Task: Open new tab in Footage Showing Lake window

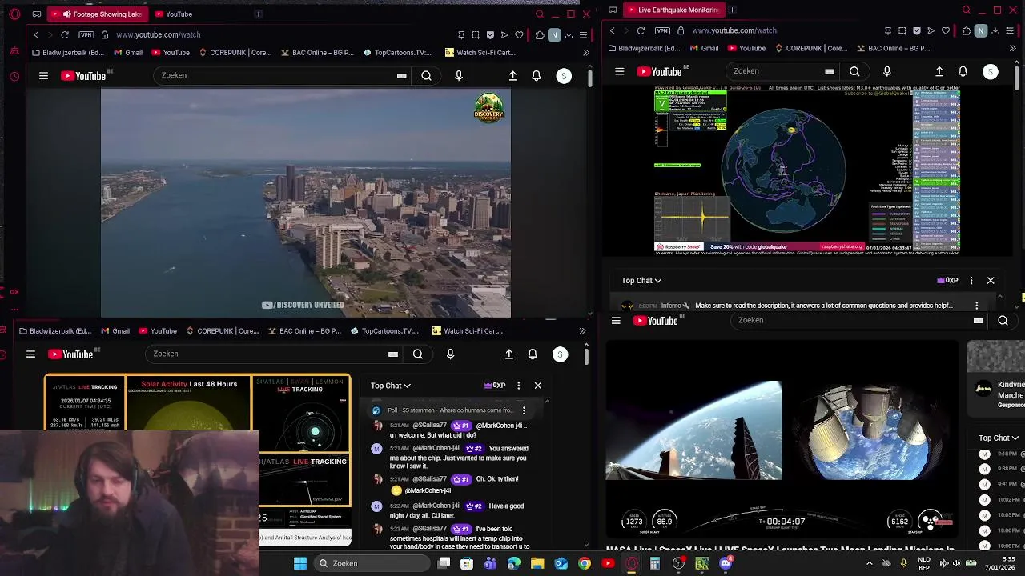Action: (258, 14)
